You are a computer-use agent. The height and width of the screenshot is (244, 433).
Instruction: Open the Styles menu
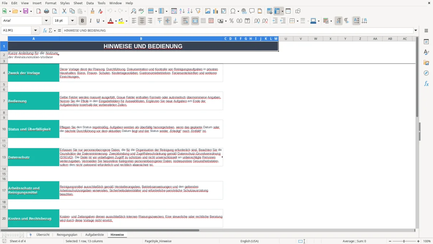65,3
